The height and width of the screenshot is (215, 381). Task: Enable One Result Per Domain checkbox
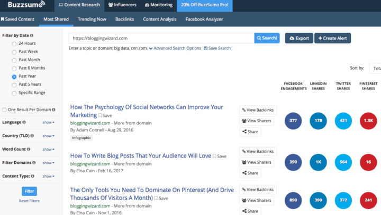pyautogui.click(x=4, y=110)
